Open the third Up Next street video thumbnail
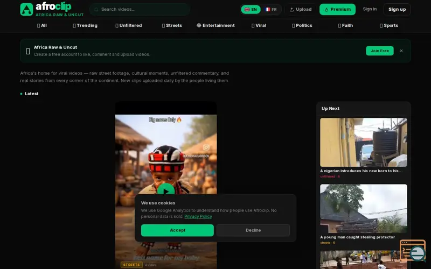The image size is (431, 269). coord(363,260)
